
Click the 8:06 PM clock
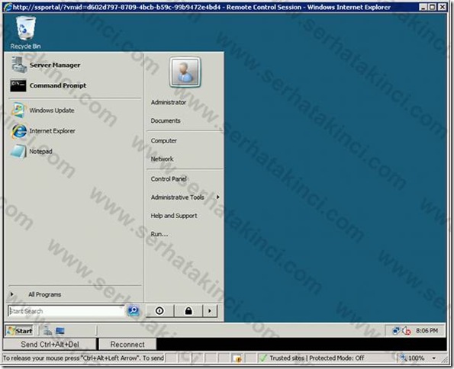coord(427,331)
